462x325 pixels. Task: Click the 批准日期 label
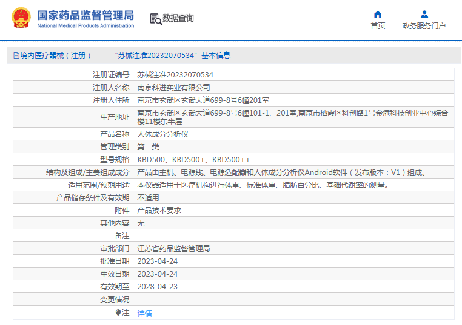115,261
